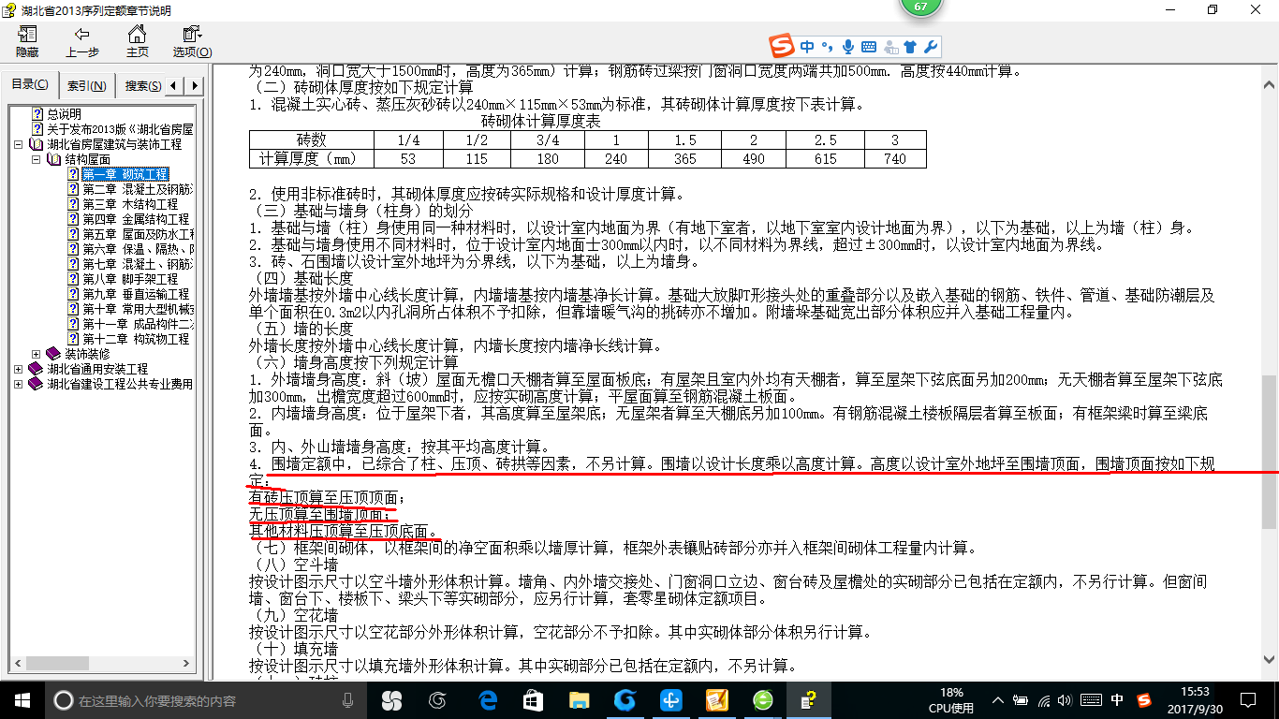Open the pinwheel fan app in taskbar
The width and height of the screenshot is (1279, 719).
[391, 699]
